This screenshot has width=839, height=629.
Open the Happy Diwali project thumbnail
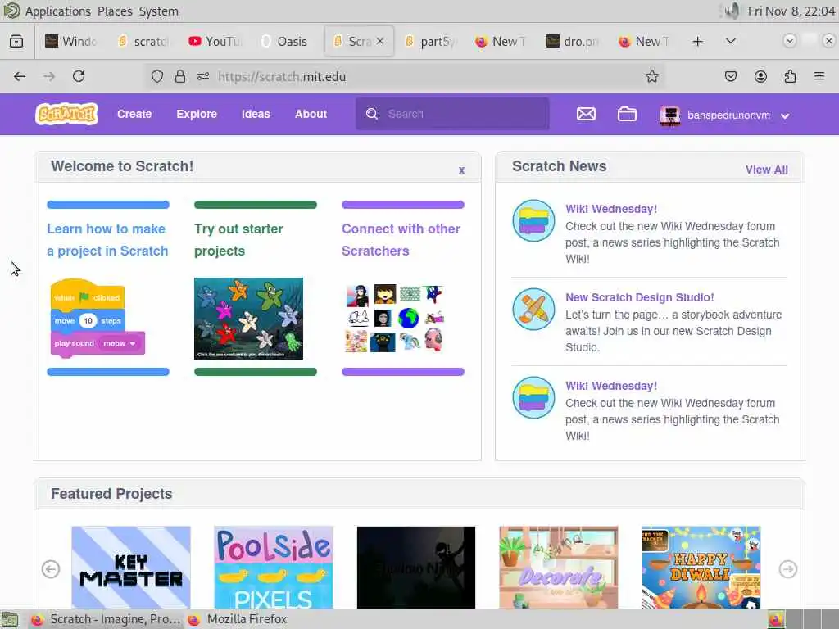pos(701,567)
